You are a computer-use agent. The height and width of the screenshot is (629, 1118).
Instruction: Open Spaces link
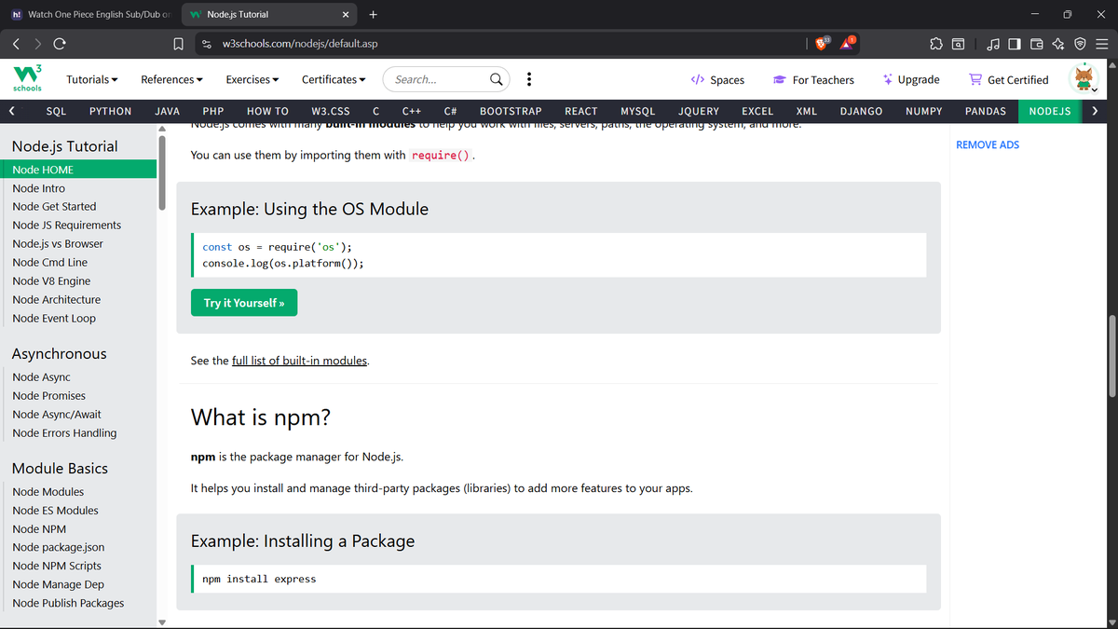[717, 79]
